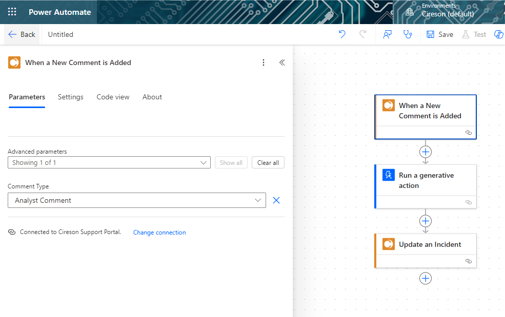Open the app launcher waffle menu
This screenshot has height=317, width=505.
tap(12, 12)
